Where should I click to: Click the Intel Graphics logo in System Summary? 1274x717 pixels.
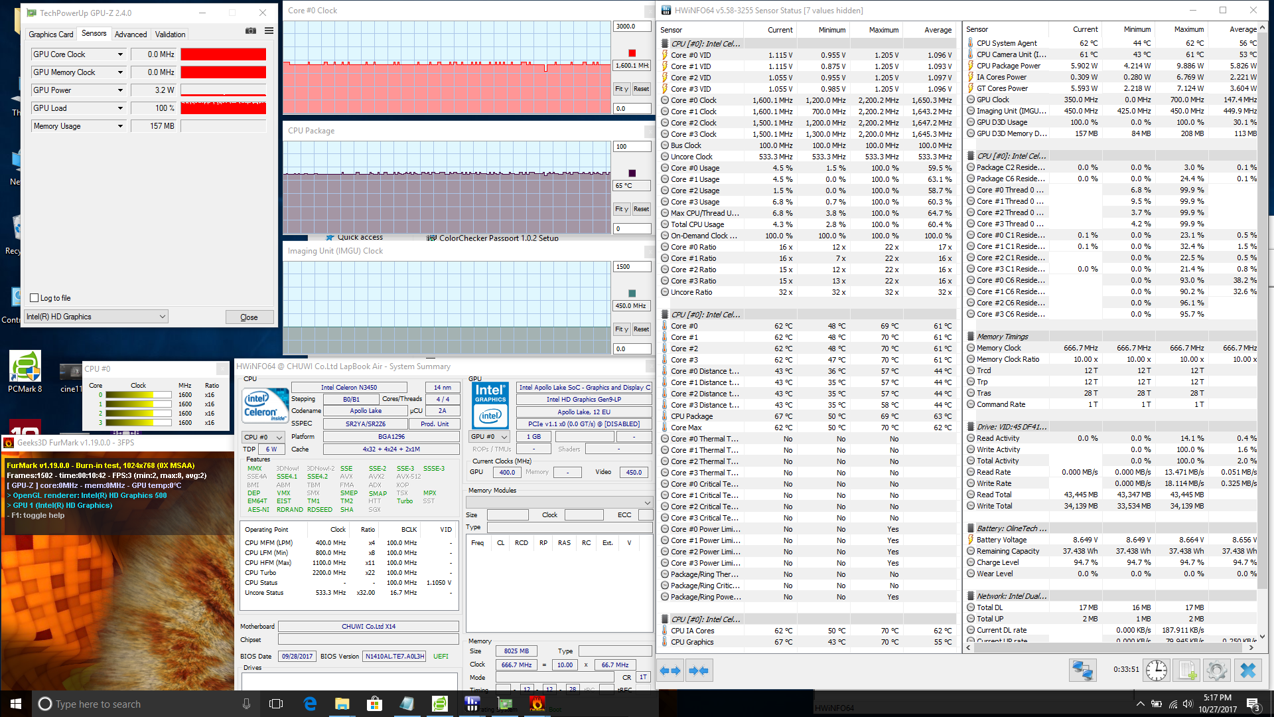click(x=490, y=406)
